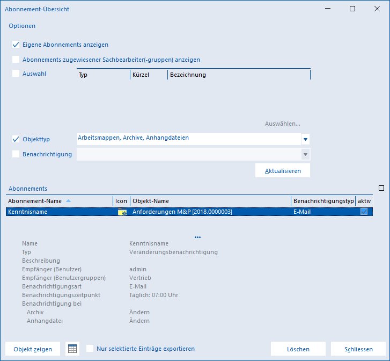The height and width of the screenshot is (361, 390).
Task: Check Nur selektierte Einträge exportieren
Action: pos(90,348)
